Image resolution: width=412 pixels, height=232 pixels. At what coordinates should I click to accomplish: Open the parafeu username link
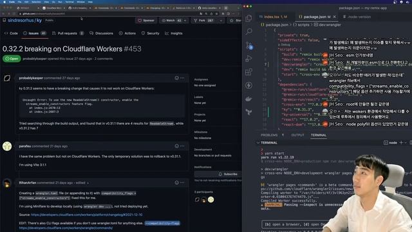coord(25,146)
